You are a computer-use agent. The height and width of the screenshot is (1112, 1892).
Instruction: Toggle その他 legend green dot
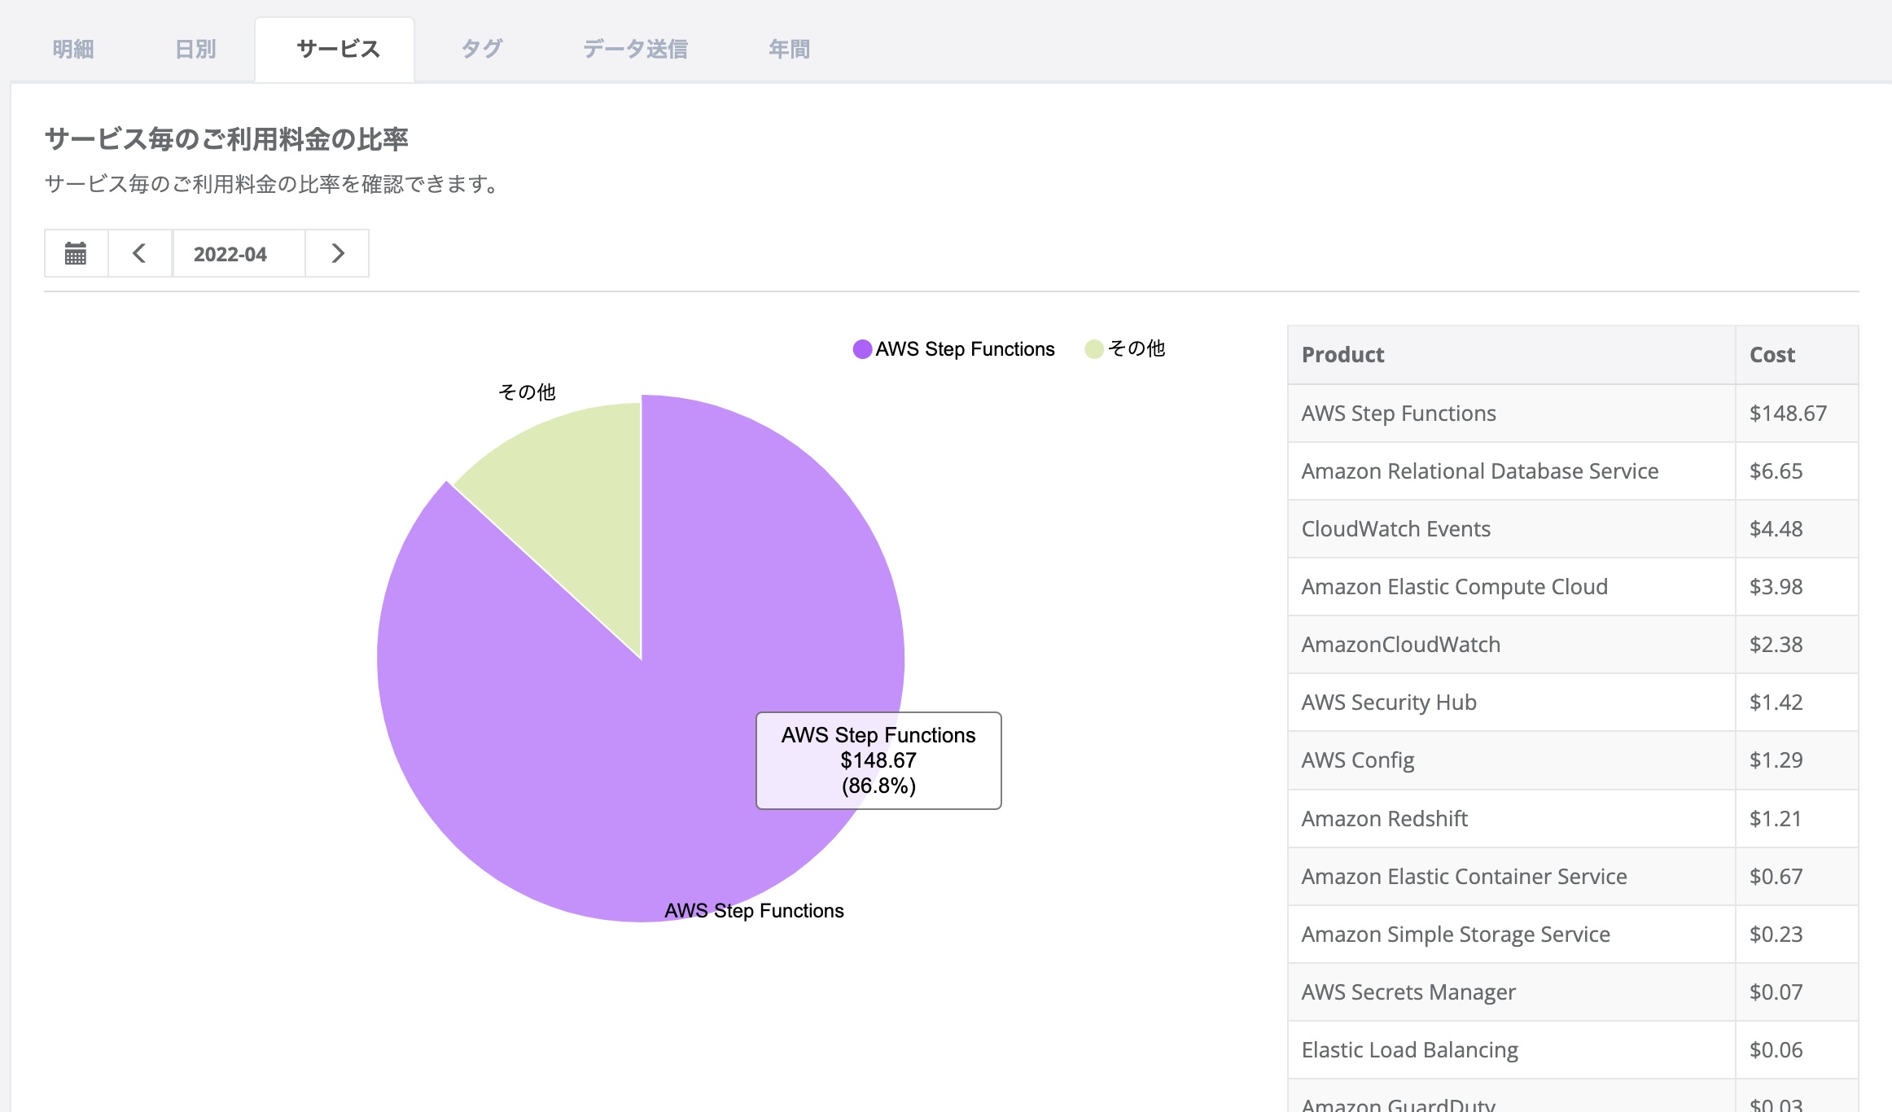[1094, 349]
